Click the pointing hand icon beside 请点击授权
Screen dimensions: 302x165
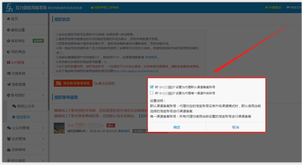pos(95,84)
